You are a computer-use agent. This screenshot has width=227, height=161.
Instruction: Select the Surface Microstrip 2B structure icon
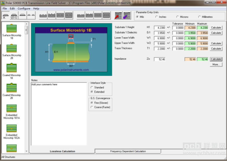(x=12, y=48)
